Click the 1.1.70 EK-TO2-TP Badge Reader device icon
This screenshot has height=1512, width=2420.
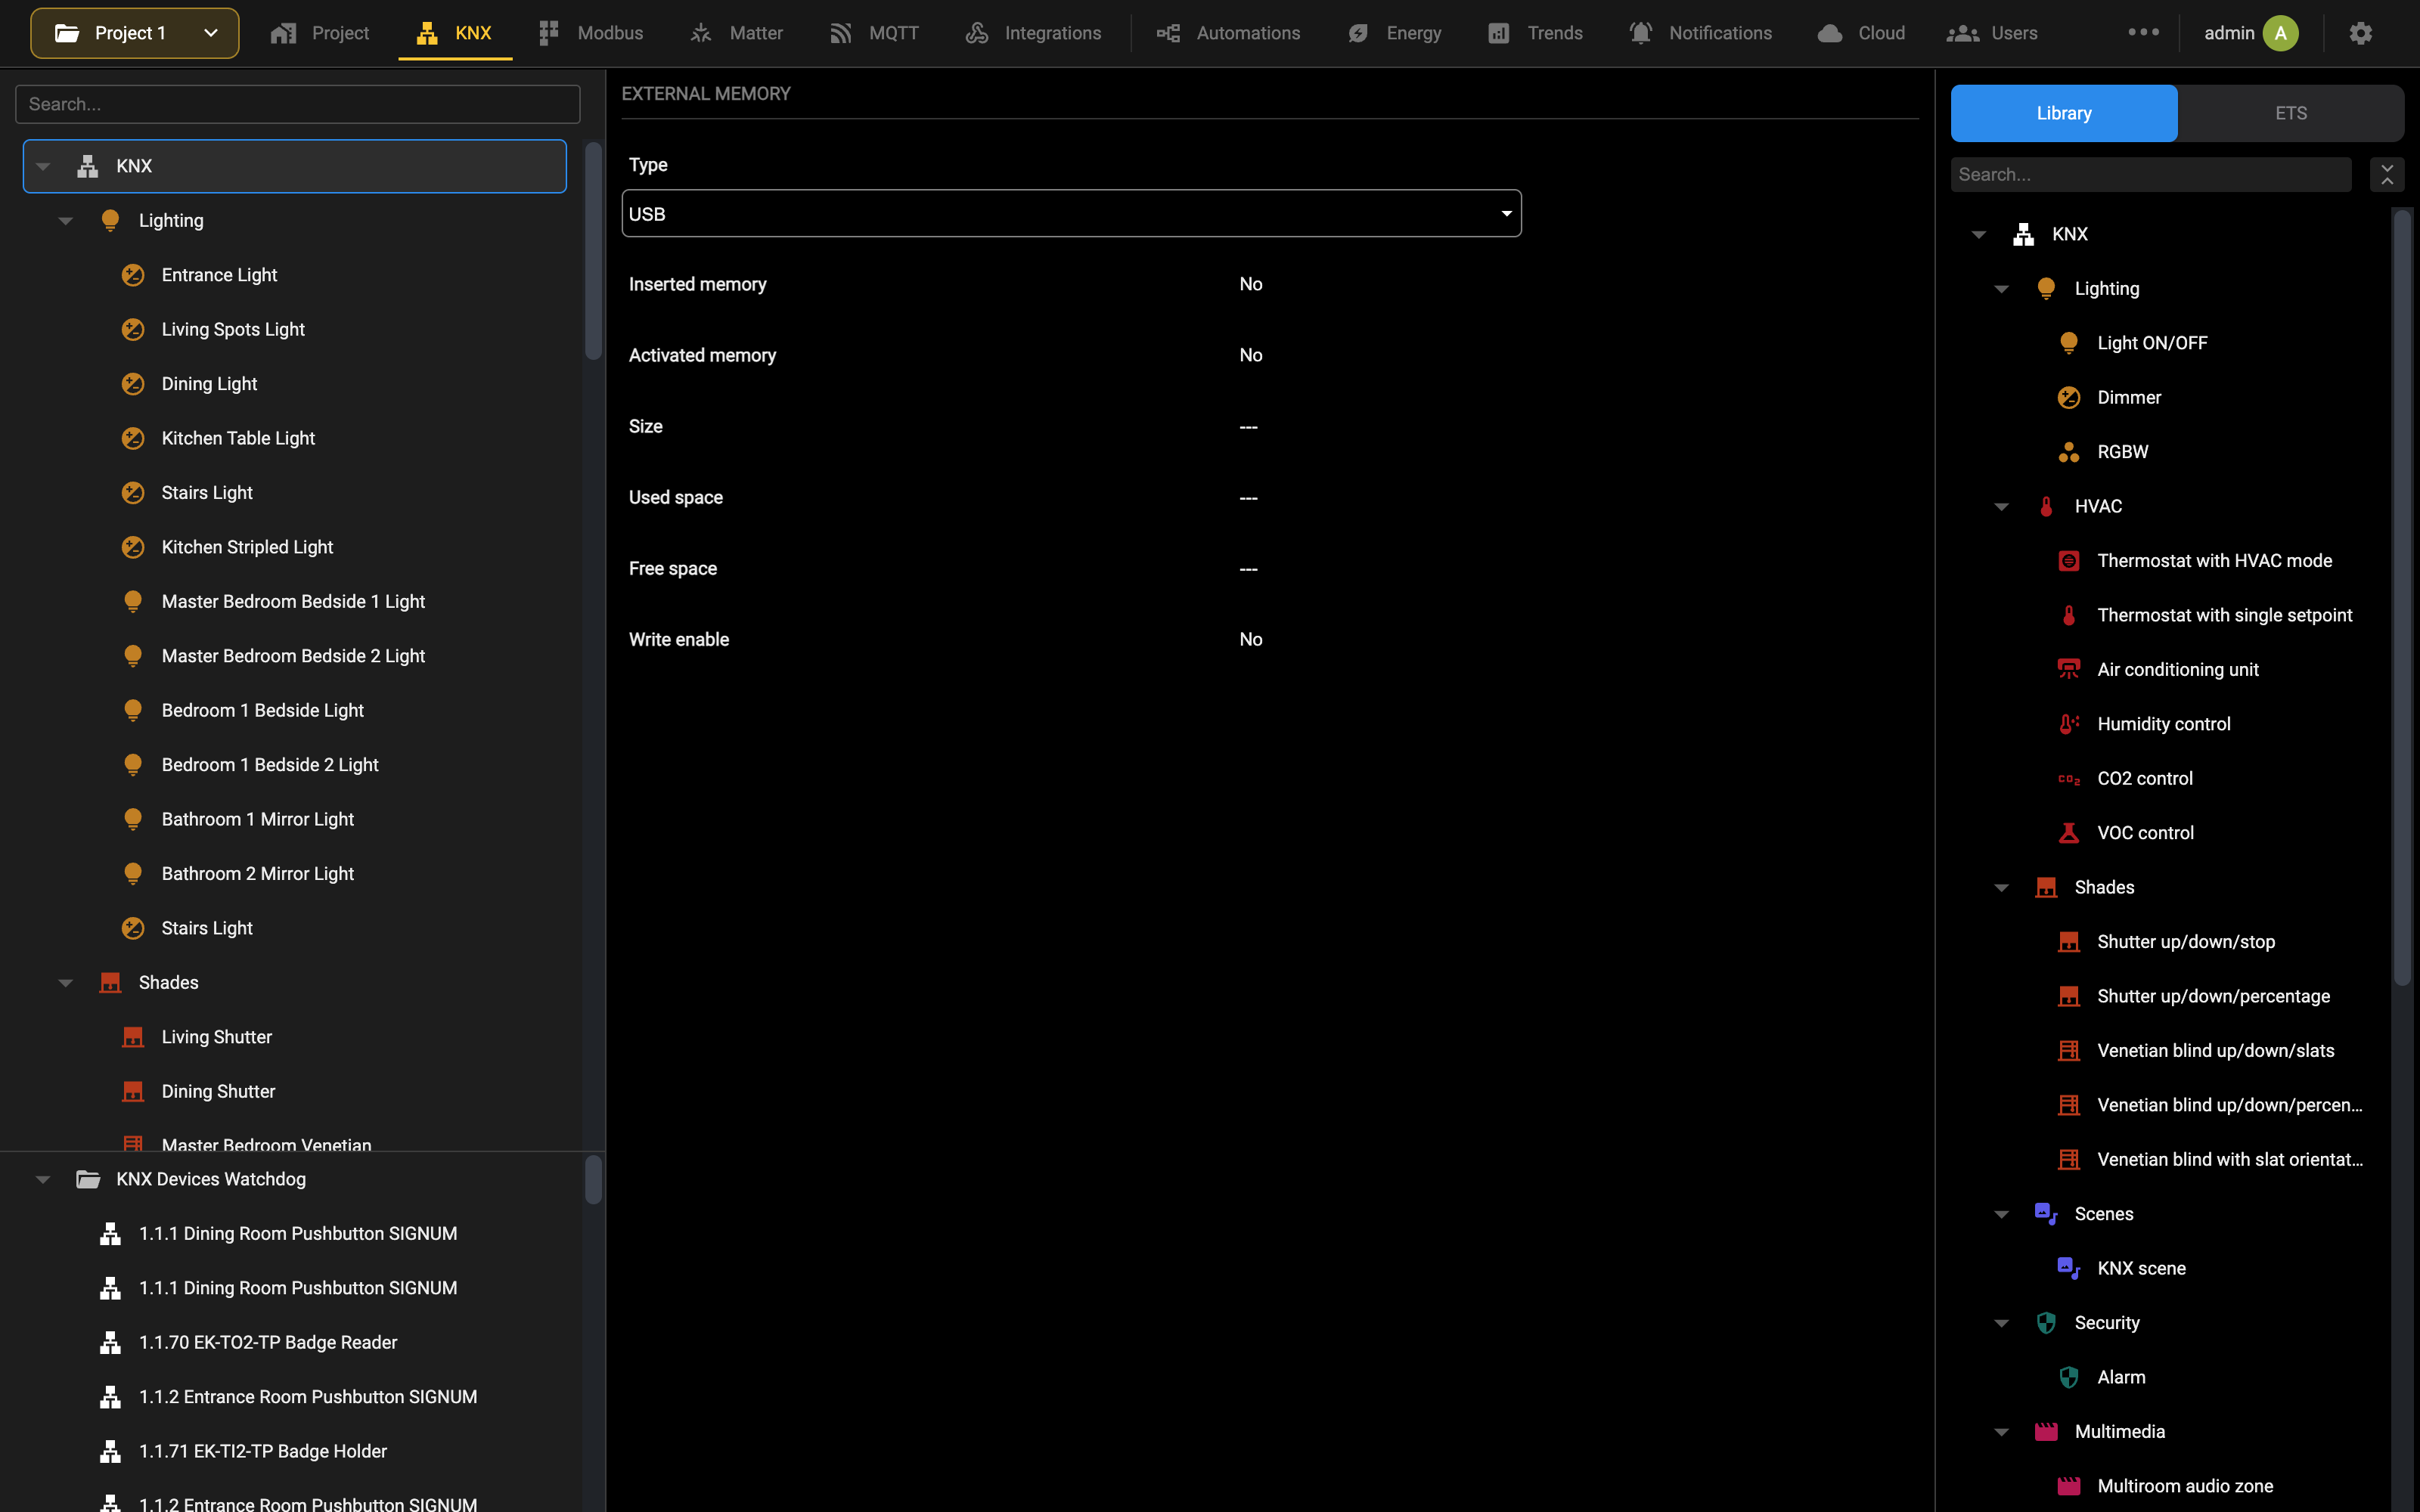(110, 1343)
